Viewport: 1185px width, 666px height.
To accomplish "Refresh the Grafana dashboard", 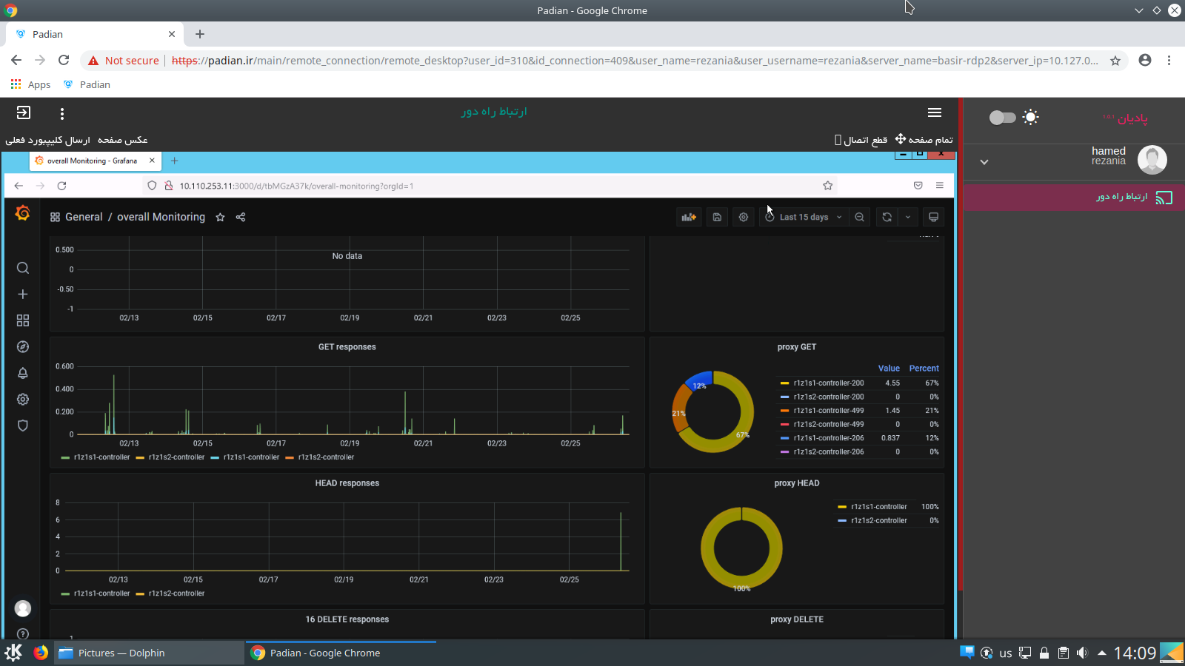I will click(x=887, y=217).
